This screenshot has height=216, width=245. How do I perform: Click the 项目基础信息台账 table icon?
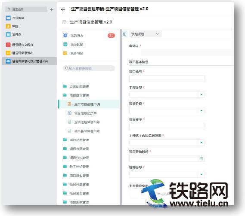point(69,131)
